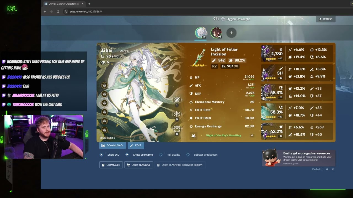The height and width of the screenshot is (198, 353).
Task: Click the CRIT DMG value 311.8%
Action: click(x=249, y=118)
